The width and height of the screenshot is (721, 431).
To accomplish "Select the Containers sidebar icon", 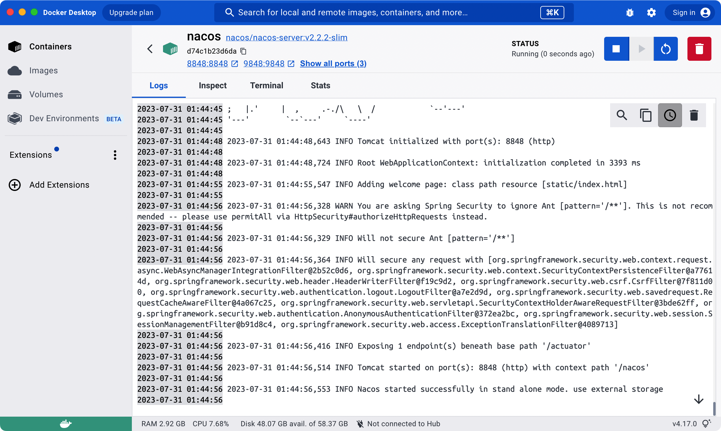I will point(14,46).
